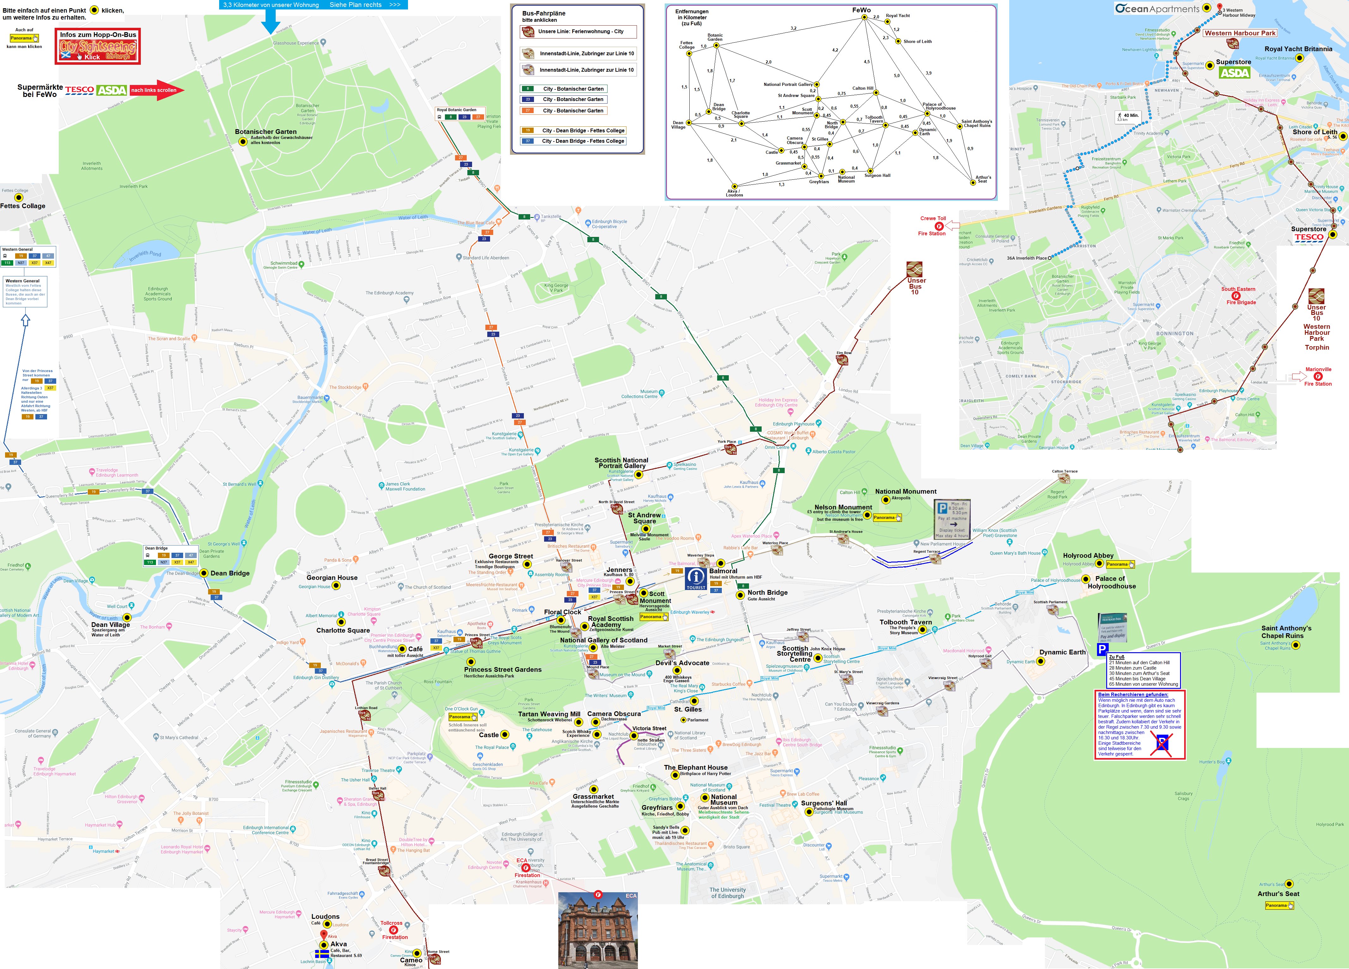1349x969 pixels.
Task: Open the 'Unsere Linie: Ferienwohnung - City' timetable
Action: 579,32
